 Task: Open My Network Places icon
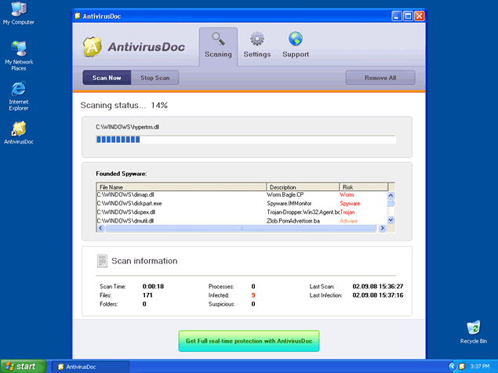(x=18, y=49)
